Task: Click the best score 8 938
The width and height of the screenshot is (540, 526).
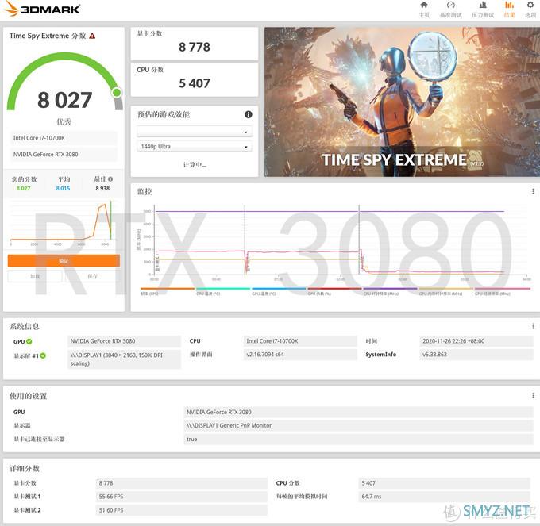Action: (x=102, y=189)
